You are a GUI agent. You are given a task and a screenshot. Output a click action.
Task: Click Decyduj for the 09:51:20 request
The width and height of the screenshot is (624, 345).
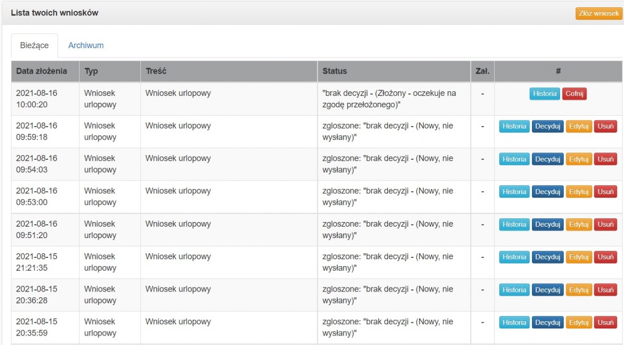point(548,225)
